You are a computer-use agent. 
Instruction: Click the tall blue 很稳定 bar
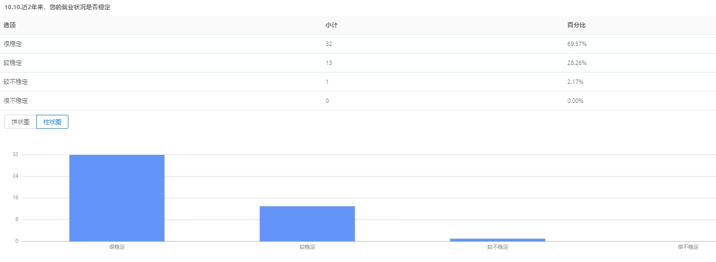(117, 198)
